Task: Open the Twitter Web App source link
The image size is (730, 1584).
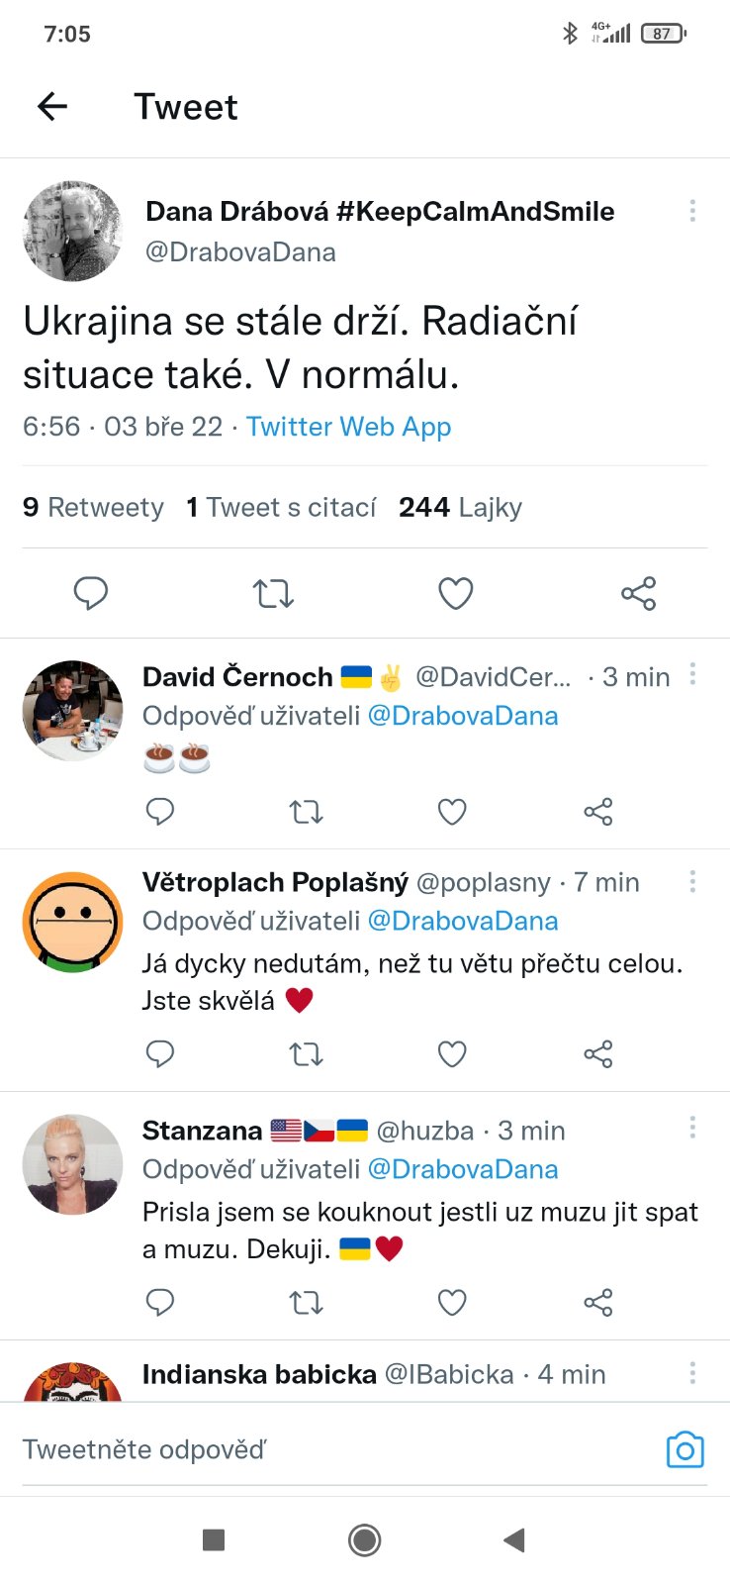Action: [x=348, y=427]
